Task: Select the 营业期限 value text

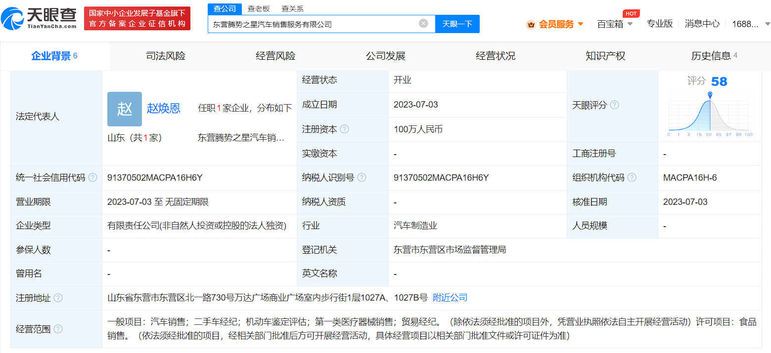Action: (158, 202)
